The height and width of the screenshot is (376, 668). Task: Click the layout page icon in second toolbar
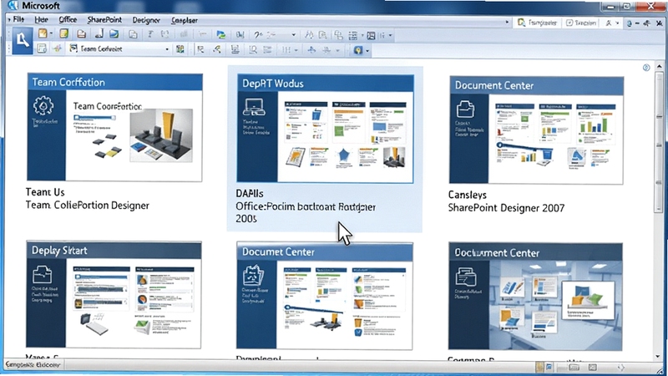(x=41, y=48)
